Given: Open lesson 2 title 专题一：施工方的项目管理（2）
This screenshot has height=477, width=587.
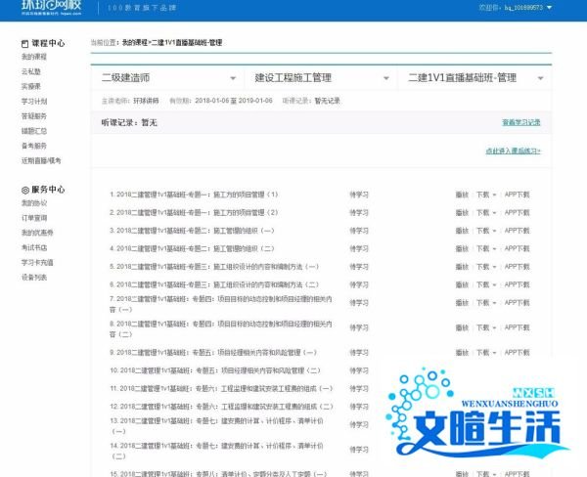Looking at the screenshot, I should 194,212.
